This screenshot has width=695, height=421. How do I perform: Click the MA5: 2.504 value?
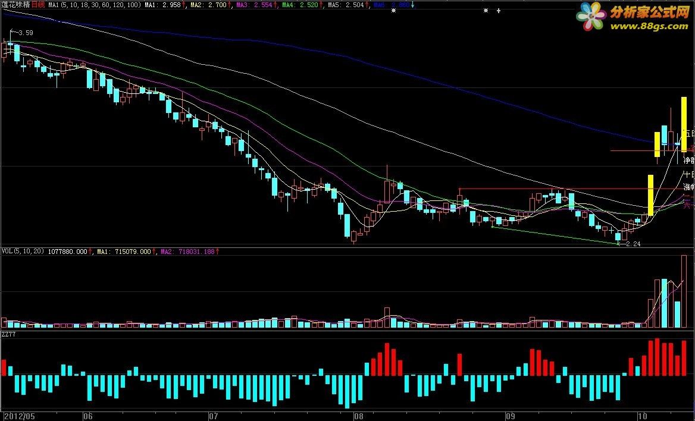346,5
